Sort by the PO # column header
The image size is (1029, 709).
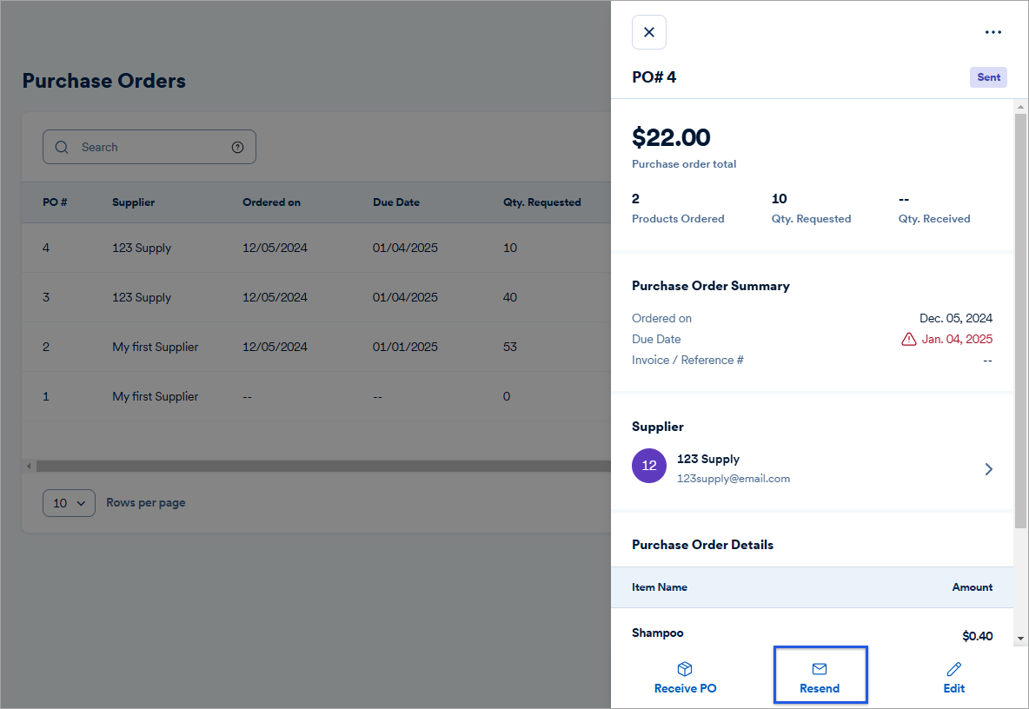[x=55, y=202]
